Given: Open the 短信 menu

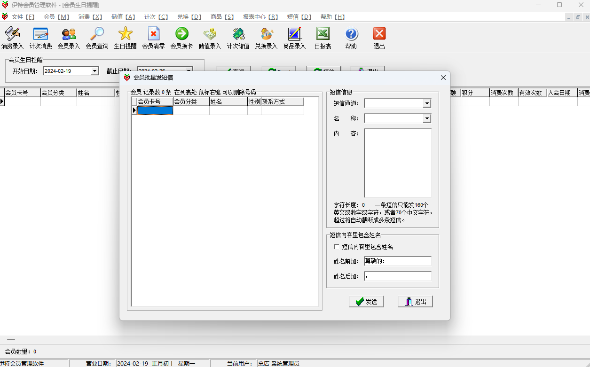Looking at the screenshot, I should pos(299,16).
